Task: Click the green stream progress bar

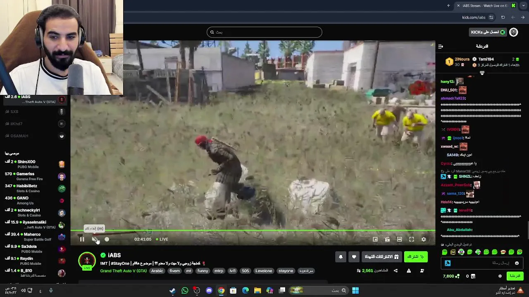Action: pos(253,231)
